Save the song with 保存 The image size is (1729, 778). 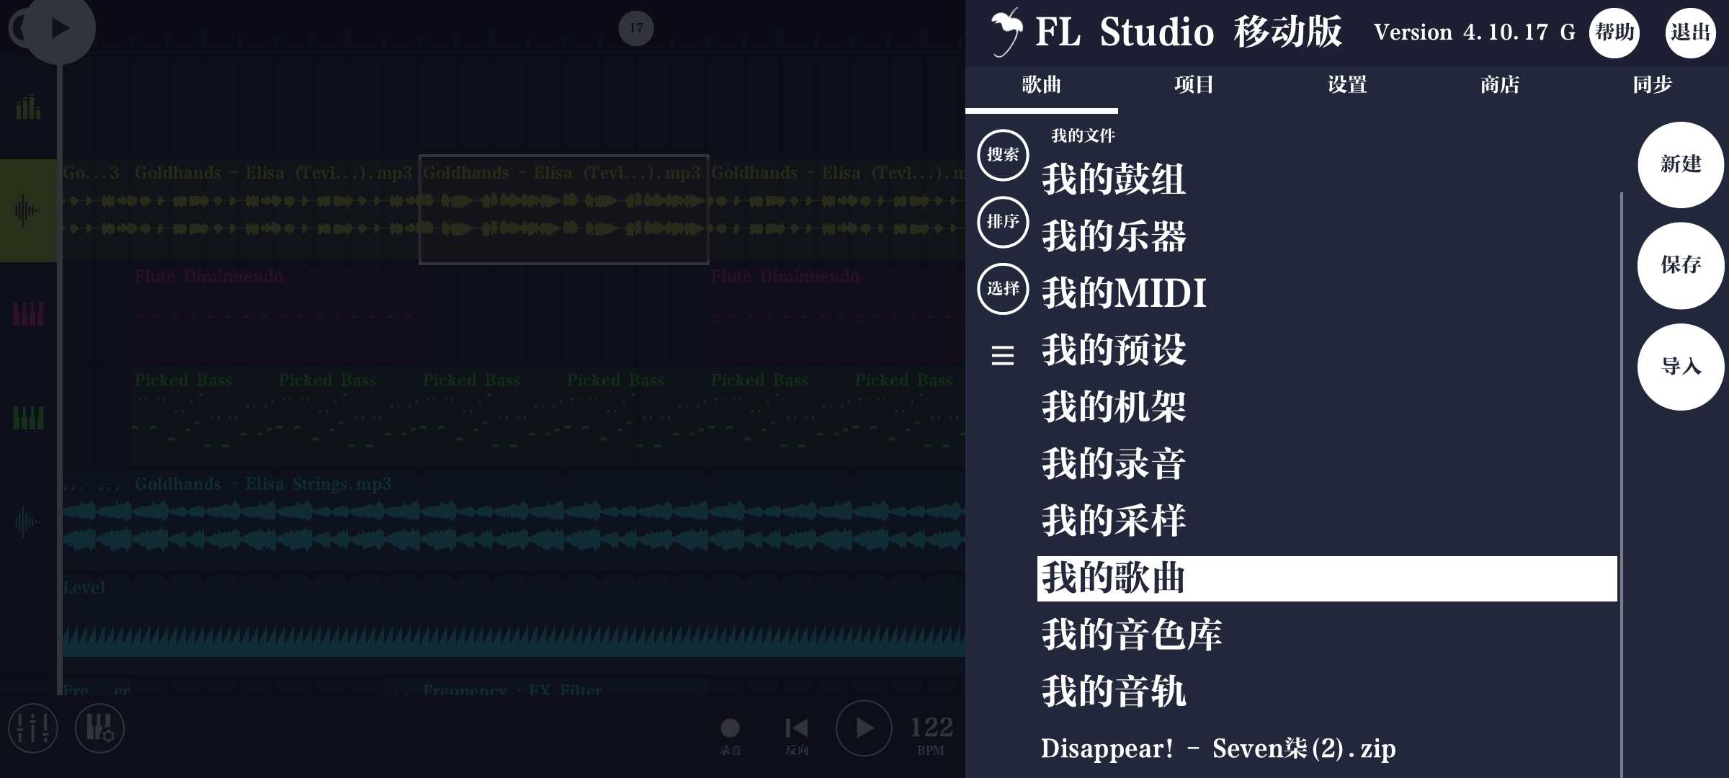click(1681, 266)
